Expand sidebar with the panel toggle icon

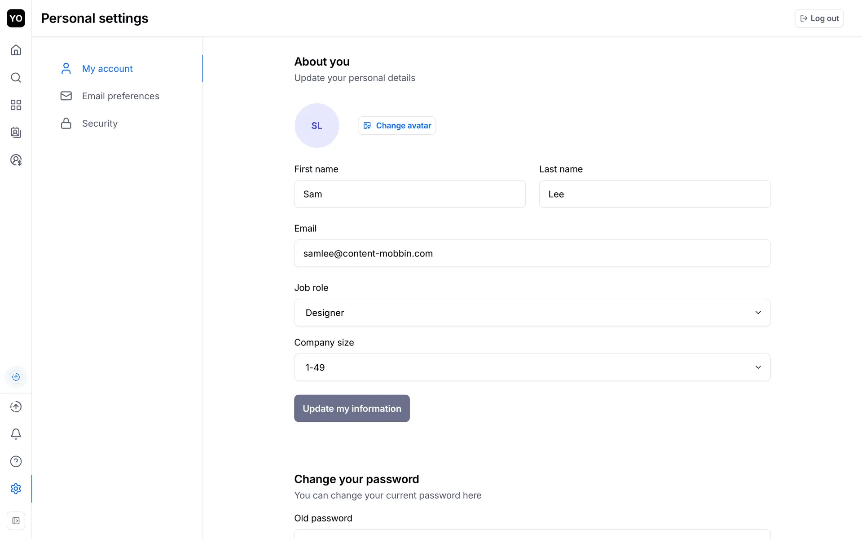point(16,521)
